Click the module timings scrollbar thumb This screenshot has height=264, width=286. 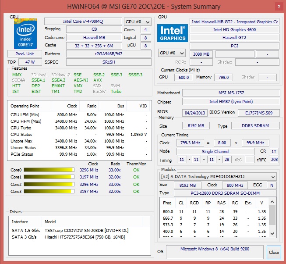coord(272,215)
